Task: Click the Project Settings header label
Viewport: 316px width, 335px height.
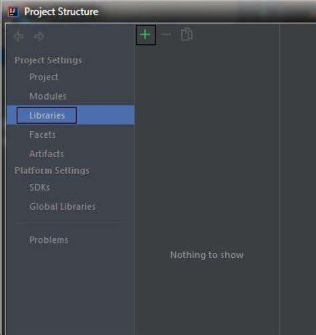Action: [x=48, y=60]
